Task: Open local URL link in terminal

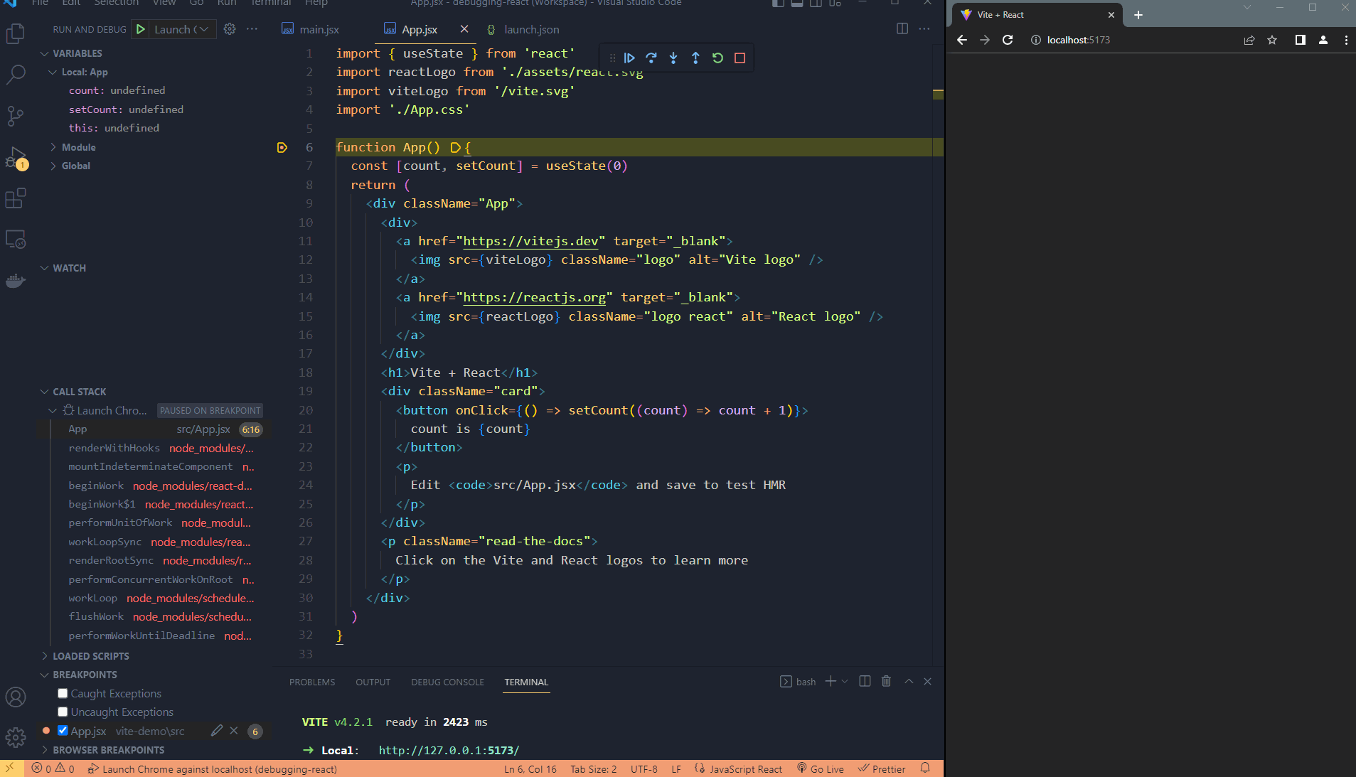Action: (449, 750)
